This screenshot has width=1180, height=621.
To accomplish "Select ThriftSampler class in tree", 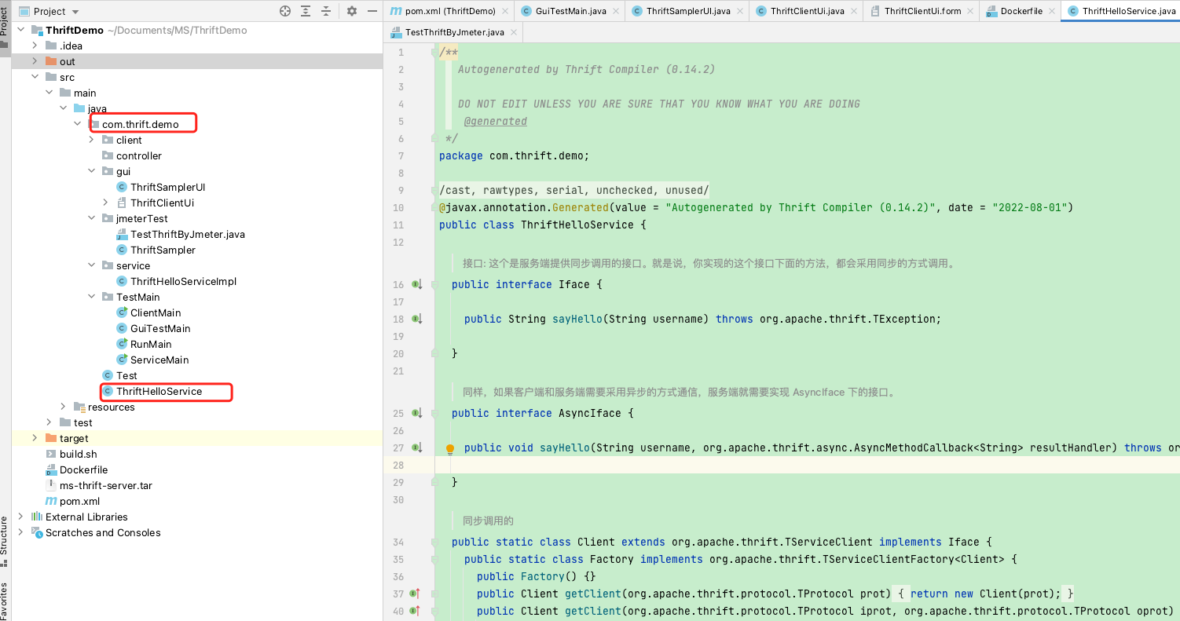I will click(163, 250).
